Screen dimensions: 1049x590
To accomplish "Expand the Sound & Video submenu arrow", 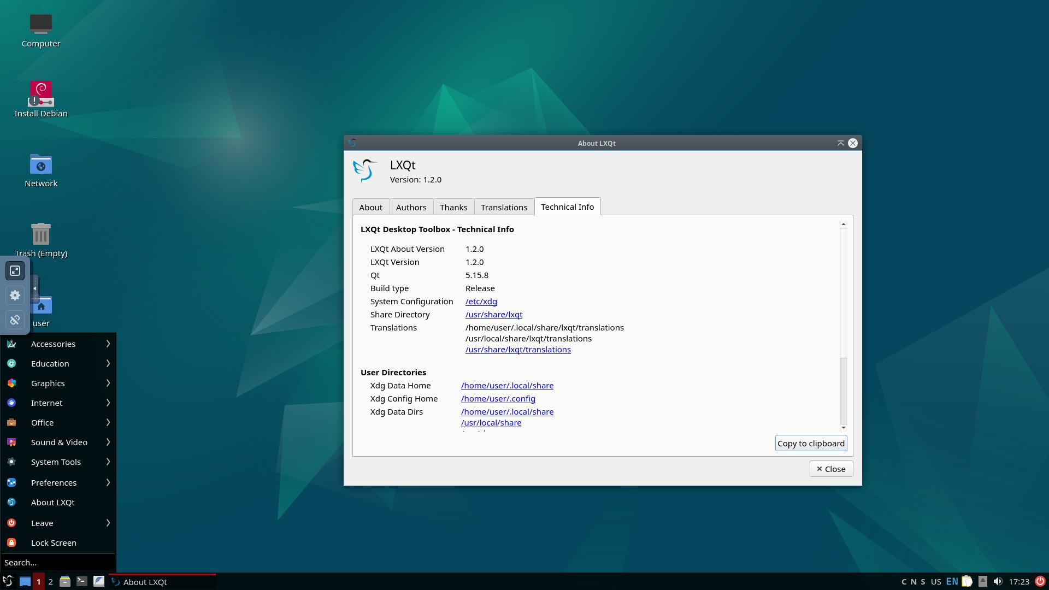I will tap(108, 442).
